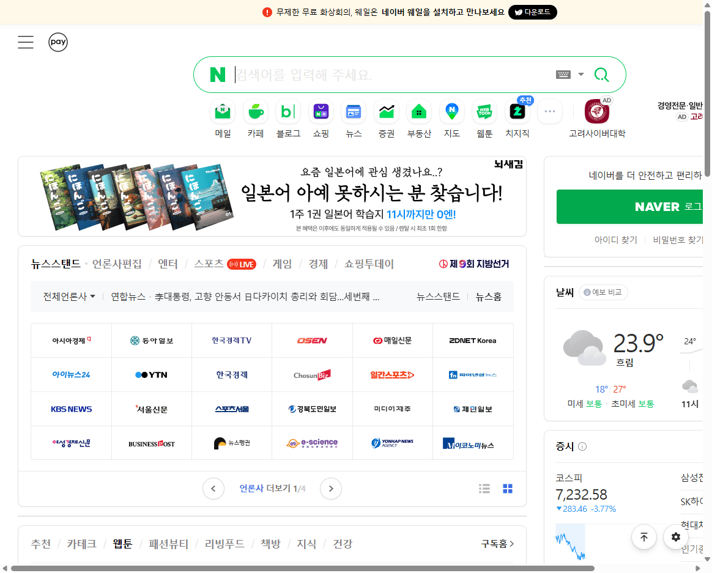This screenshot has width=712, height=573.
Task: Open the 웹툰 shortcut icon
Action: 484,112
